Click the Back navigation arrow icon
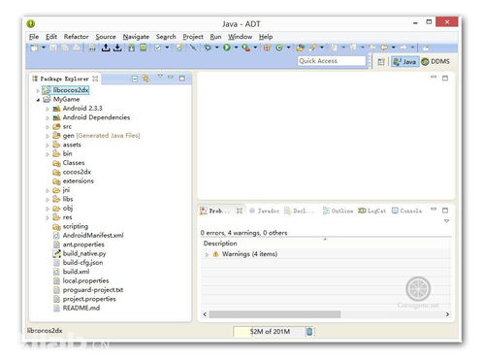Viewport: 484px width, 359px height. 384,48
